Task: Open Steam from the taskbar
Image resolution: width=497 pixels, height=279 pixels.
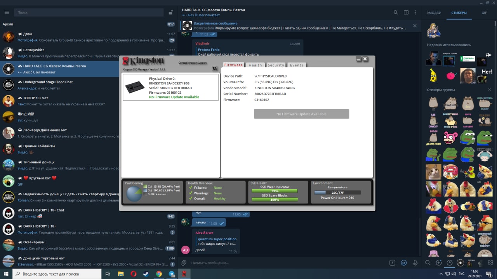Action: pos(146,274)
